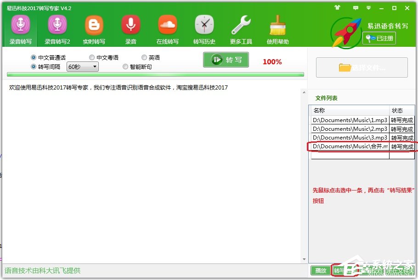Start 实时转写 real-time transcription
This screenshot has width=418, height=280.
94,28
